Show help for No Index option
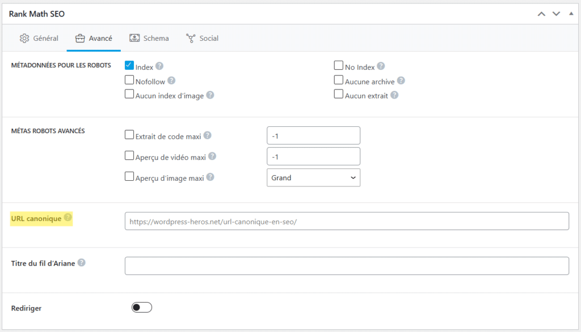The height and width of the screenshot is (332, 581). (381, 66)
